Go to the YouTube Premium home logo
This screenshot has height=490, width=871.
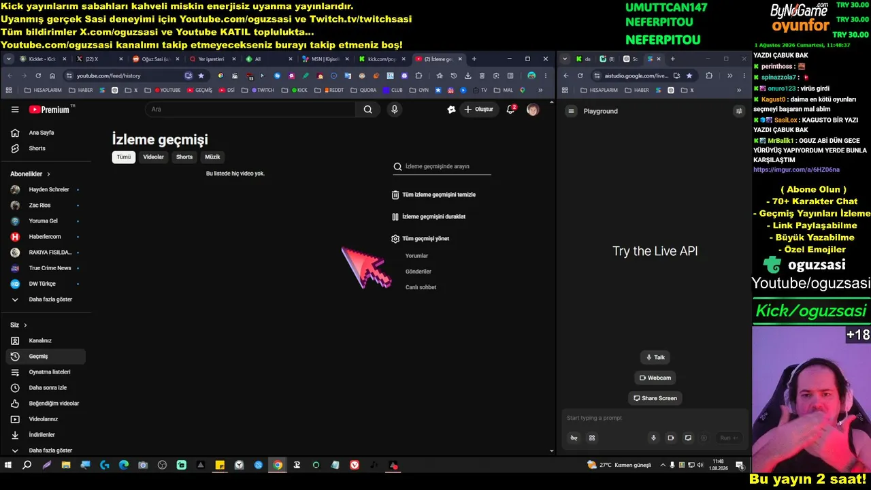(52, 110)
